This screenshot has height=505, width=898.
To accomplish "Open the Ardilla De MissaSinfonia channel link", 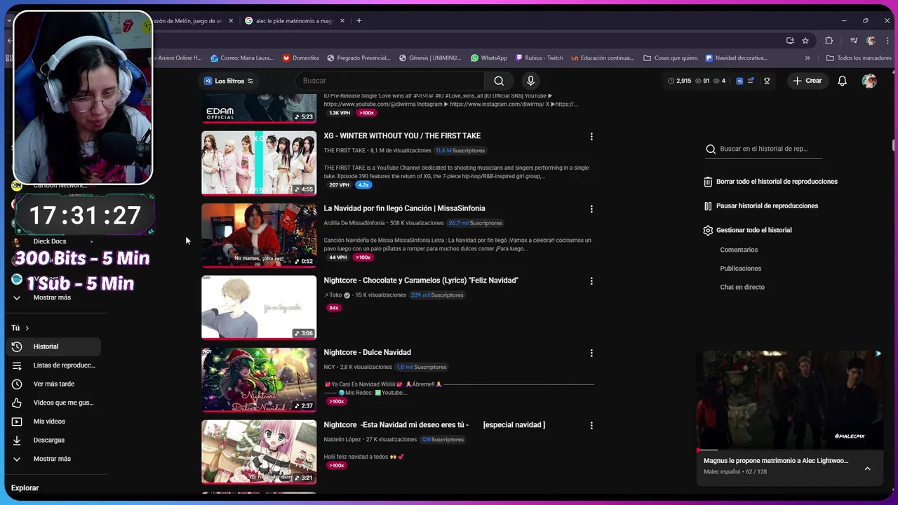I will (354, 223).
